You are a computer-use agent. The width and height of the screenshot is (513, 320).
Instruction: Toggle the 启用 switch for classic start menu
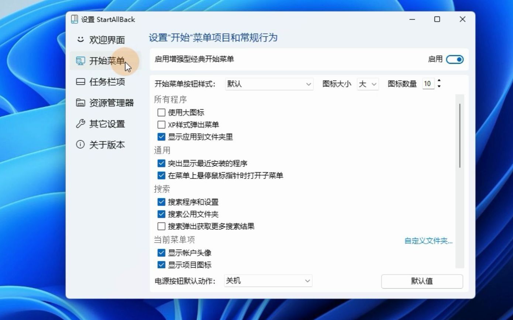pyautogui.click(x=455, y=59)
